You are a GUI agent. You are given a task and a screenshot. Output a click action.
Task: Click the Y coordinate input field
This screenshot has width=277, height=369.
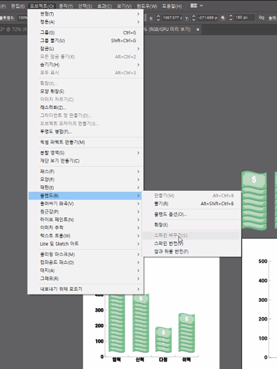(208, 18)
